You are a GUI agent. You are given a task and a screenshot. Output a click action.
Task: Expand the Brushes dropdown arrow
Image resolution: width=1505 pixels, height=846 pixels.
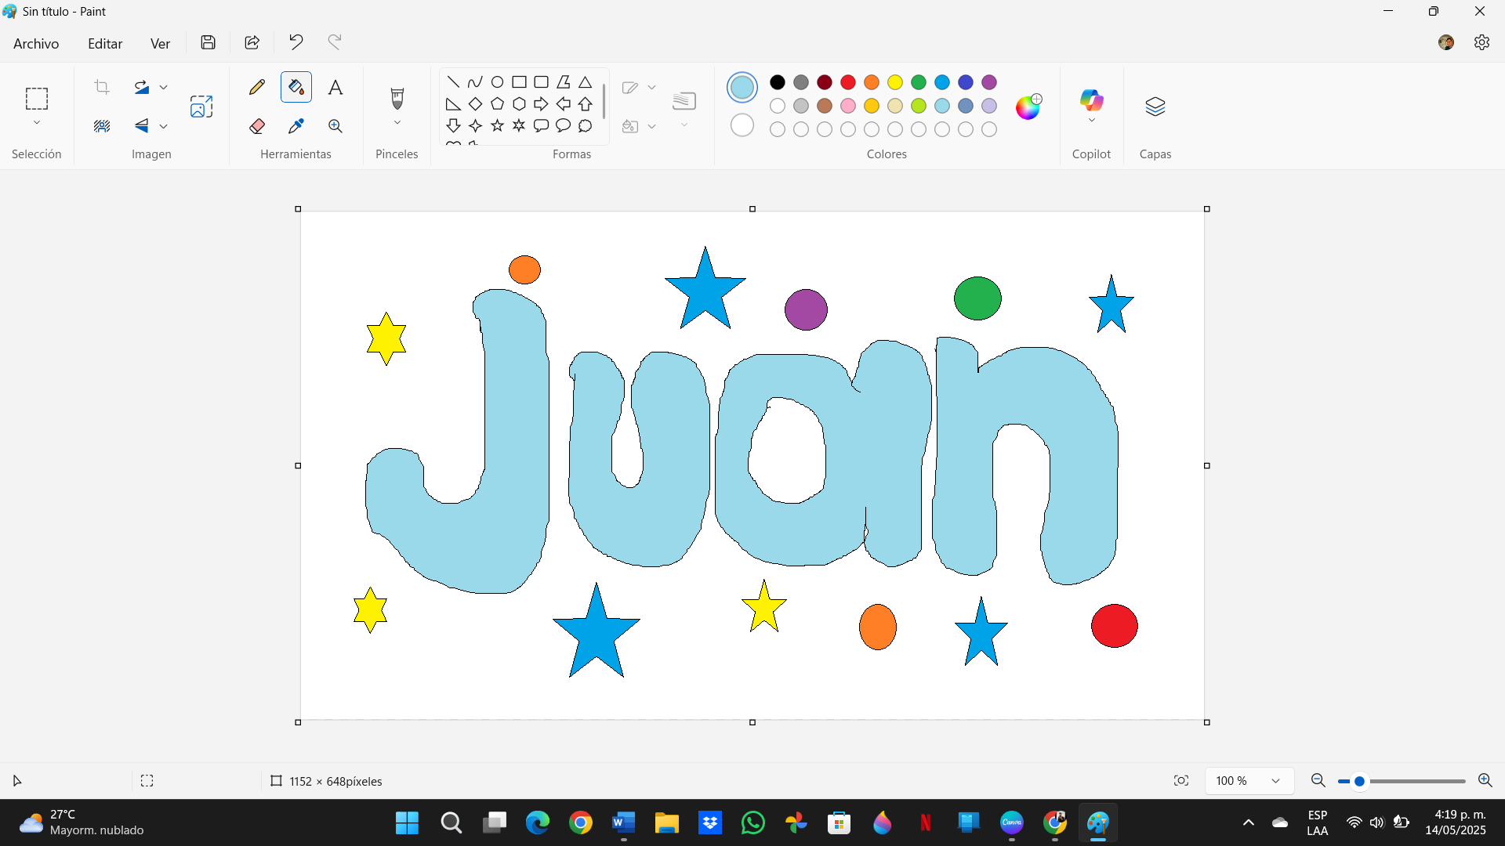coord(397,123)
